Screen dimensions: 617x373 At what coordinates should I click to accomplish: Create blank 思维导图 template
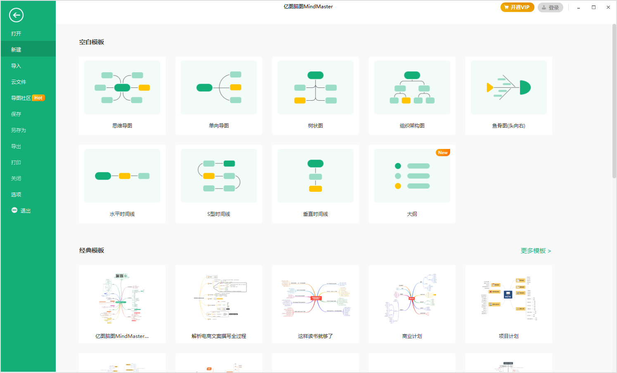pos(122,96)
